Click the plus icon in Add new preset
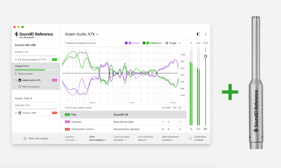The height and width of the screenshot is (168, 281). pyautogui.click(x=20, y=87)
